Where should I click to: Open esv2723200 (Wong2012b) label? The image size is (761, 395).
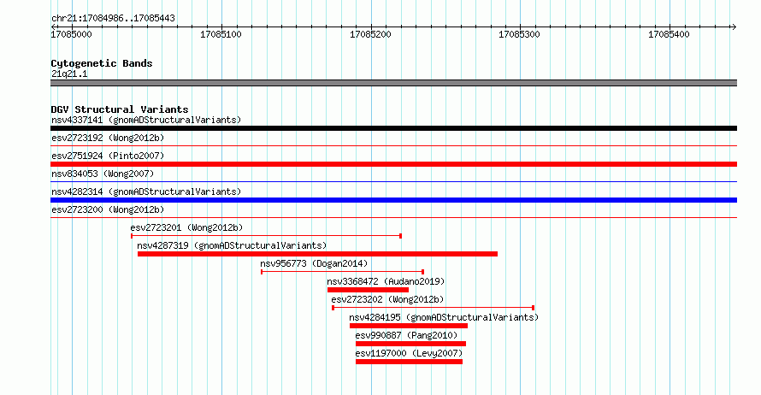click(108, 209)
